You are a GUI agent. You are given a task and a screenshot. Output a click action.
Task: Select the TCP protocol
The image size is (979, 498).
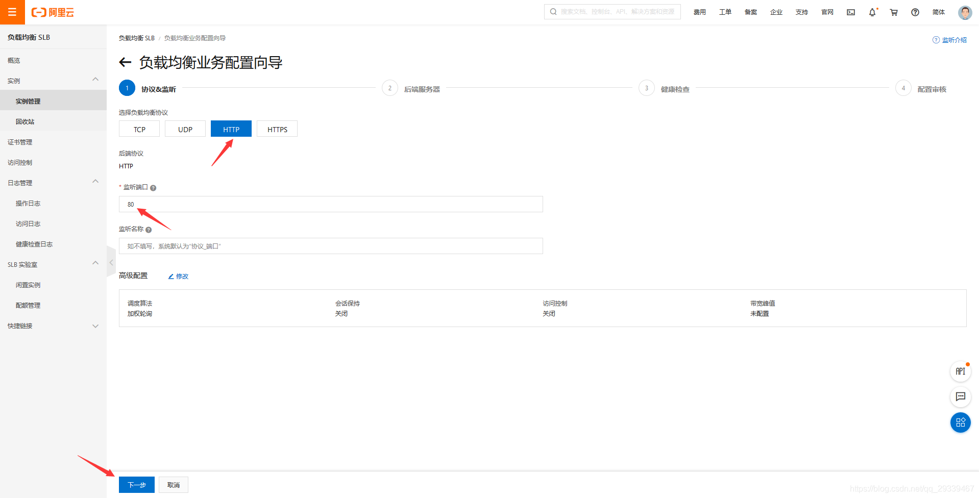[x=139, y=129]
